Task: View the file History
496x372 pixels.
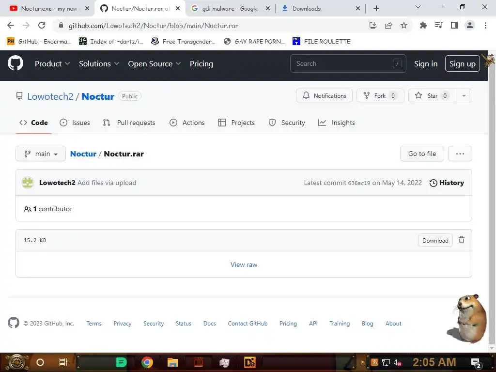Action: click(x=446, y=183)
